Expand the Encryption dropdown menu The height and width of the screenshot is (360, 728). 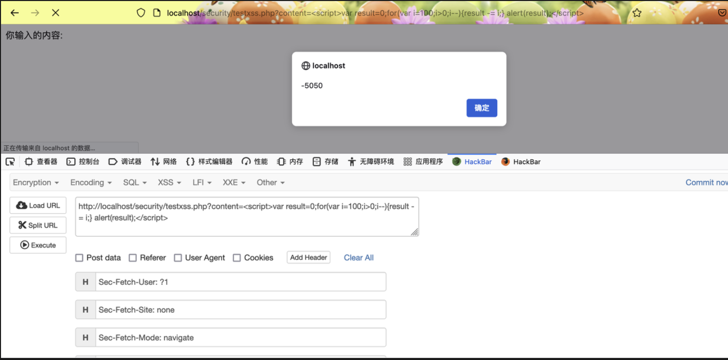pos(36,183)
